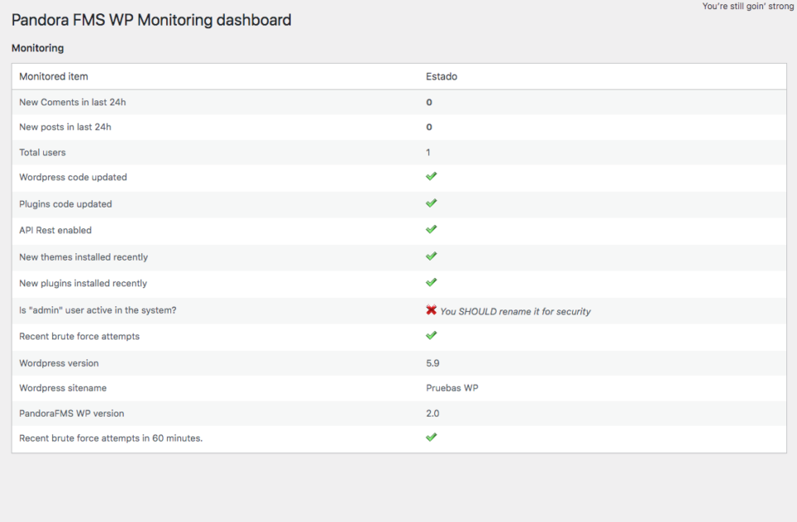
Task: Click the green check for Wordpress code updated
Action: coord(431,177)
